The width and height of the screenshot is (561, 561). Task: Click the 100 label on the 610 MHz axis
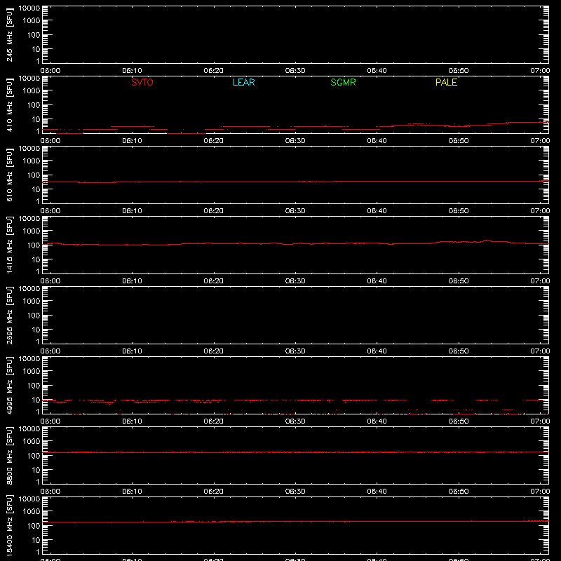[x=34, y=175]
